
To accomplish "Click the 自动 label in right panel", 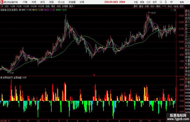I will click(187, 79).
